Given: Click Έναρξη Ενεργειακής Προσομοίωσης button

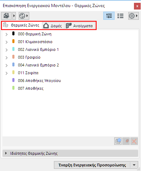Looking at the screenshot, I should pyautogui.click(x=92, y=165).
